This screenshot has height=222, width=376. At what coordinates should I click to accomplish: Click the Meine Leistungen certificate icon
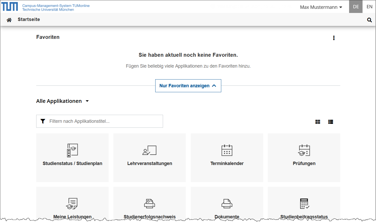(x=72, y=204)
